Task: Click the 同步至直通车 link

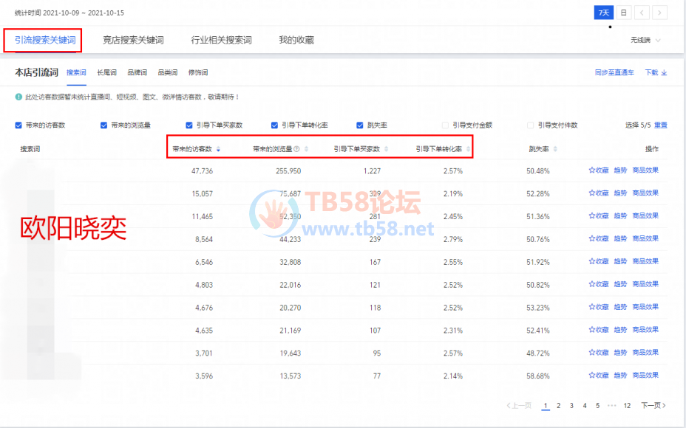Action: point(614,73)
